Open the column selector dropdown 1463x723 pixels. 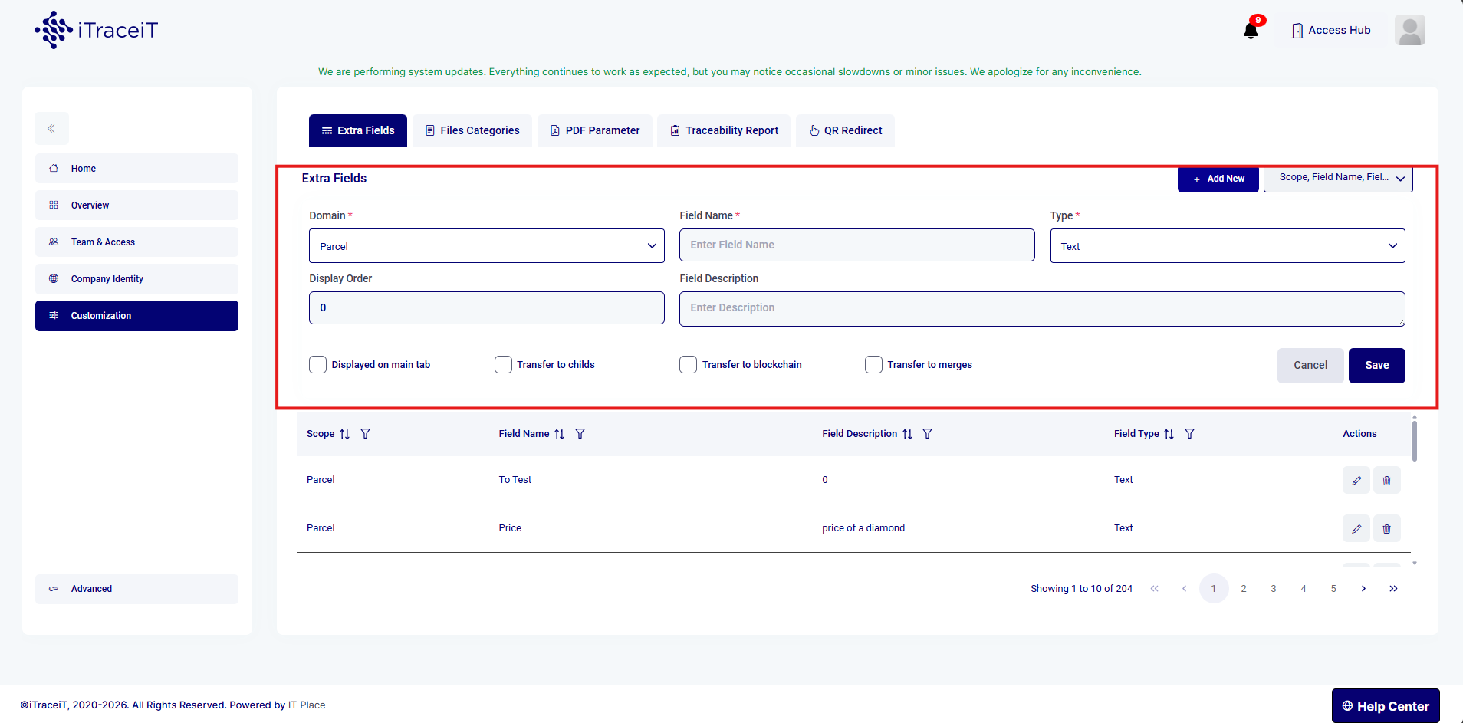1337,178
